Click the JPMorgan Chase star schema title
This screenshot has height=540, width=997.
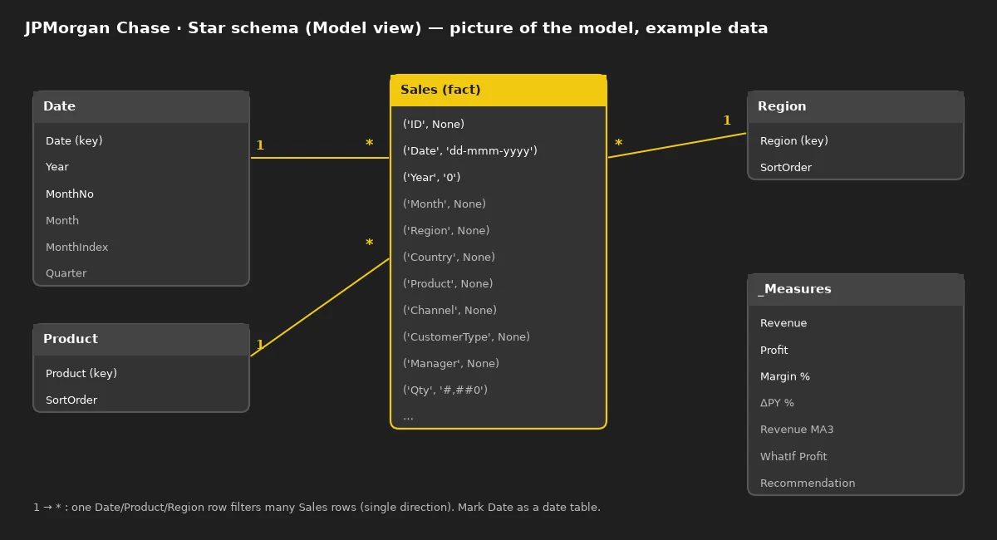tap(396, 28)
